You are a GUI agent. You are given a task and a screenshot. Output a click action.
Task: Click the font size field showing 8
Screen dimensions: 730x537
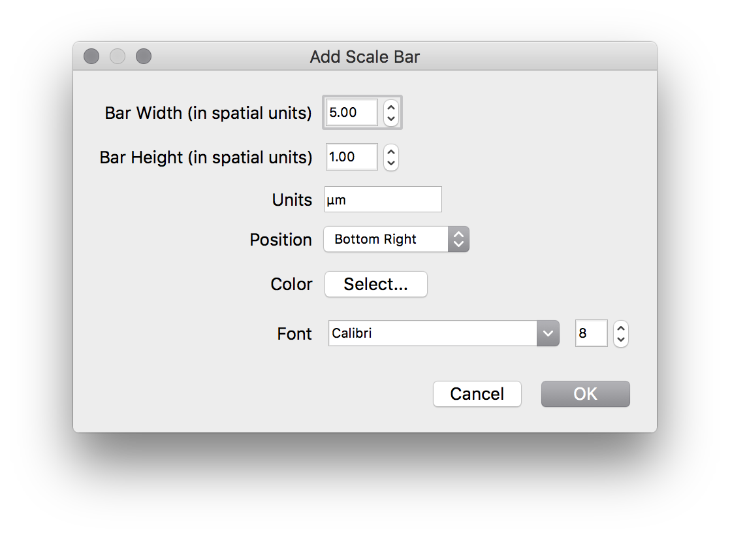(590, 333)
